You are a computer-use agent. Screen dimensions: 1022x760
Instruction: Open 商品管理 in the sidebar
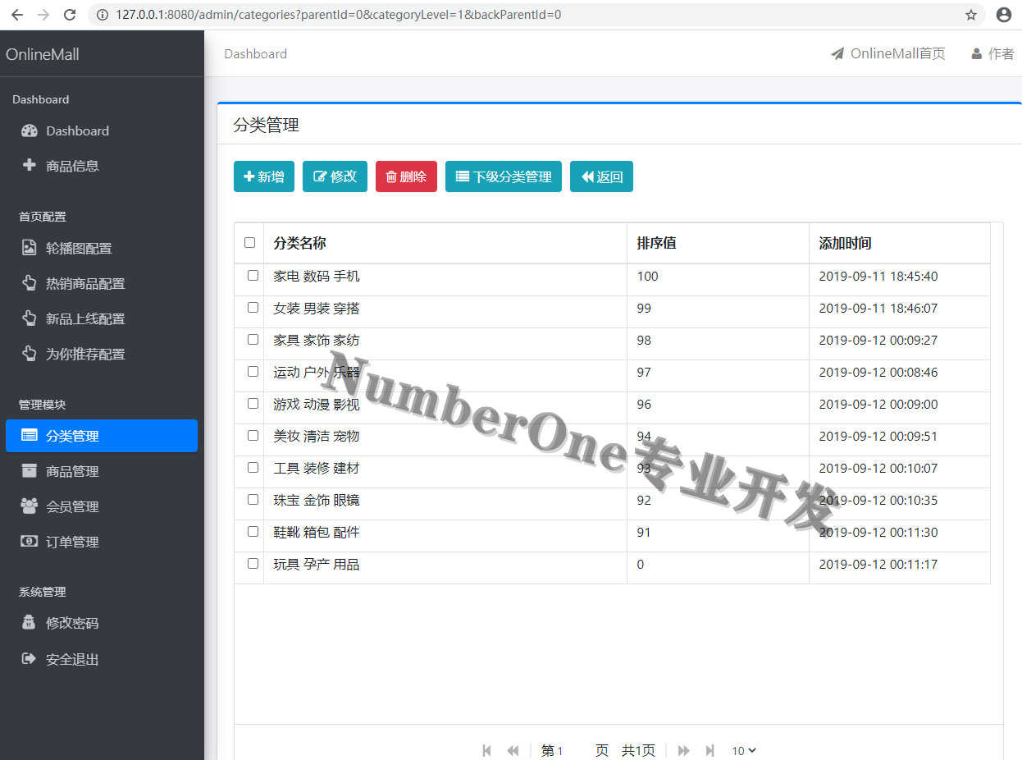pos(102,471)
